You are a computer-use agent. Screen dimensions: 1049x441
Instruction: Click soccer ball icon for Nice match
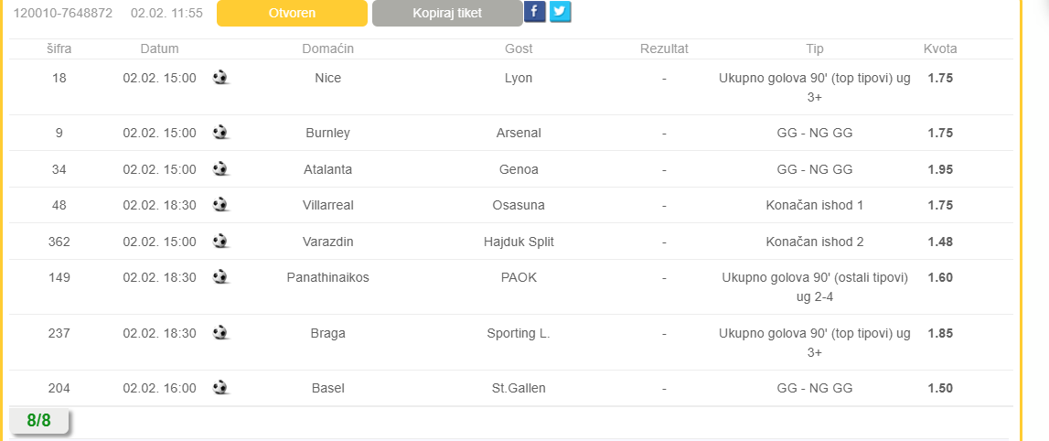[x=220, y=78]
